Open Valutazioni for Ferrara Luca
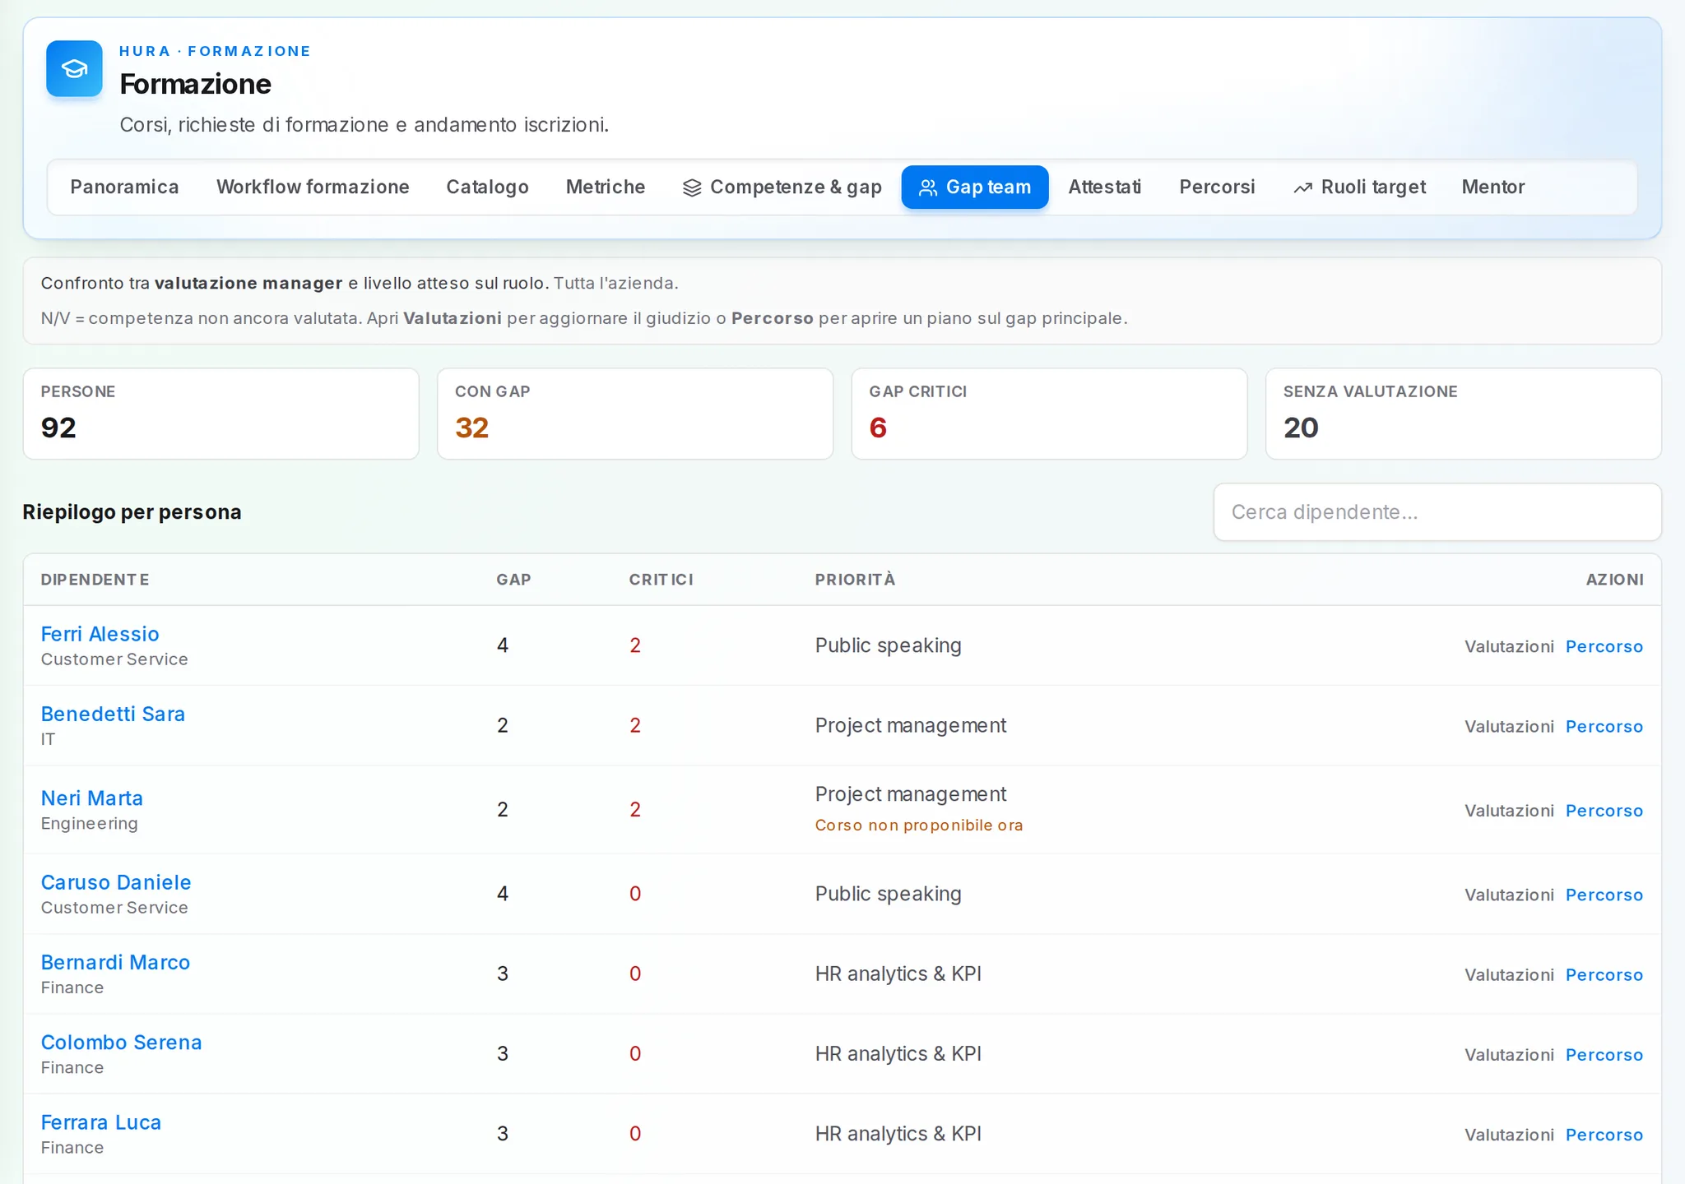This screenshot has width=1685, height=1184. click(1509, 1135)
